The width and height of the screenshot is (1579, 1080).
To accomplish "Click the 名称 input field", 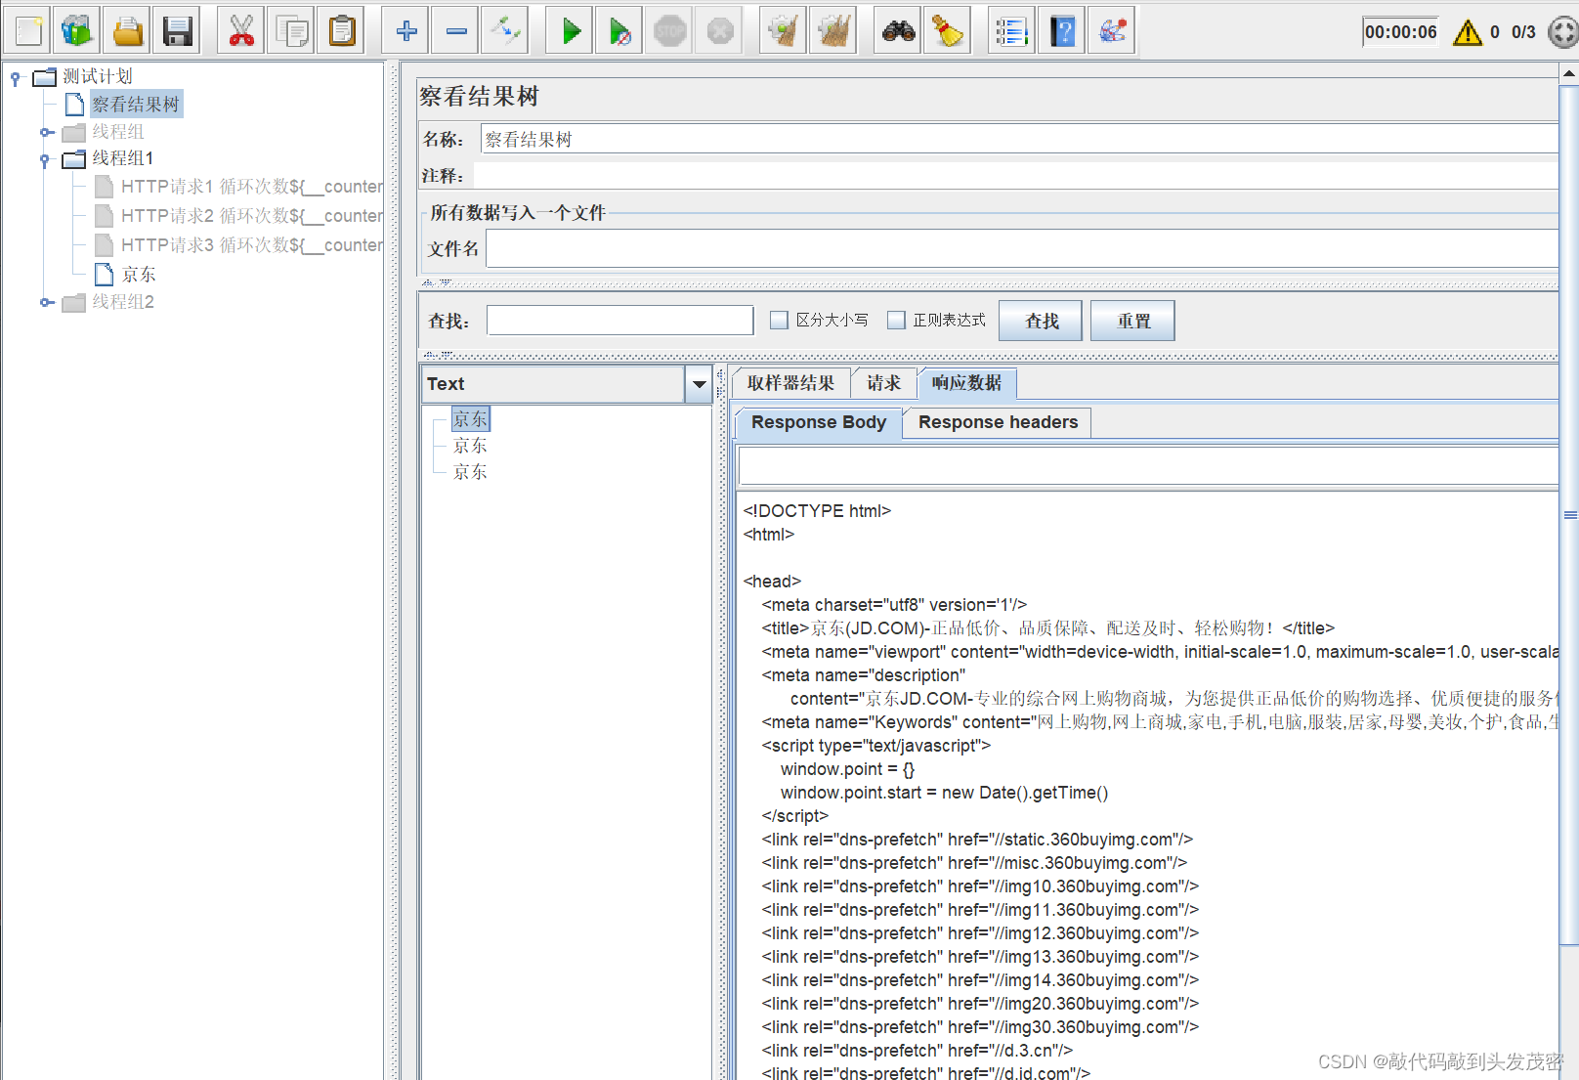I will coord(1019,139).
